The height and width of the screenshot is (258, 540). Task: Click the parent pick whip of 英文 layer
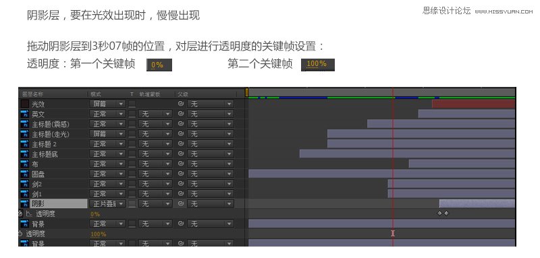181,114
